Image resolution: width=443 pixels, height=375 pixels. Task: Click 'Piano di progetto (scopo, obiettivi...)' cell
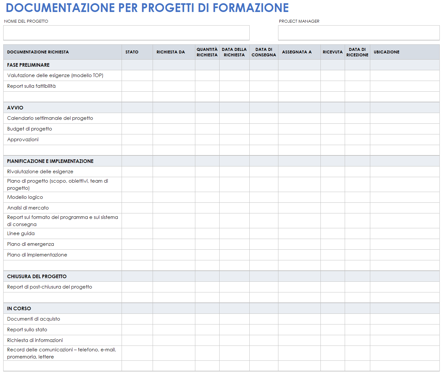coord(63,185)
